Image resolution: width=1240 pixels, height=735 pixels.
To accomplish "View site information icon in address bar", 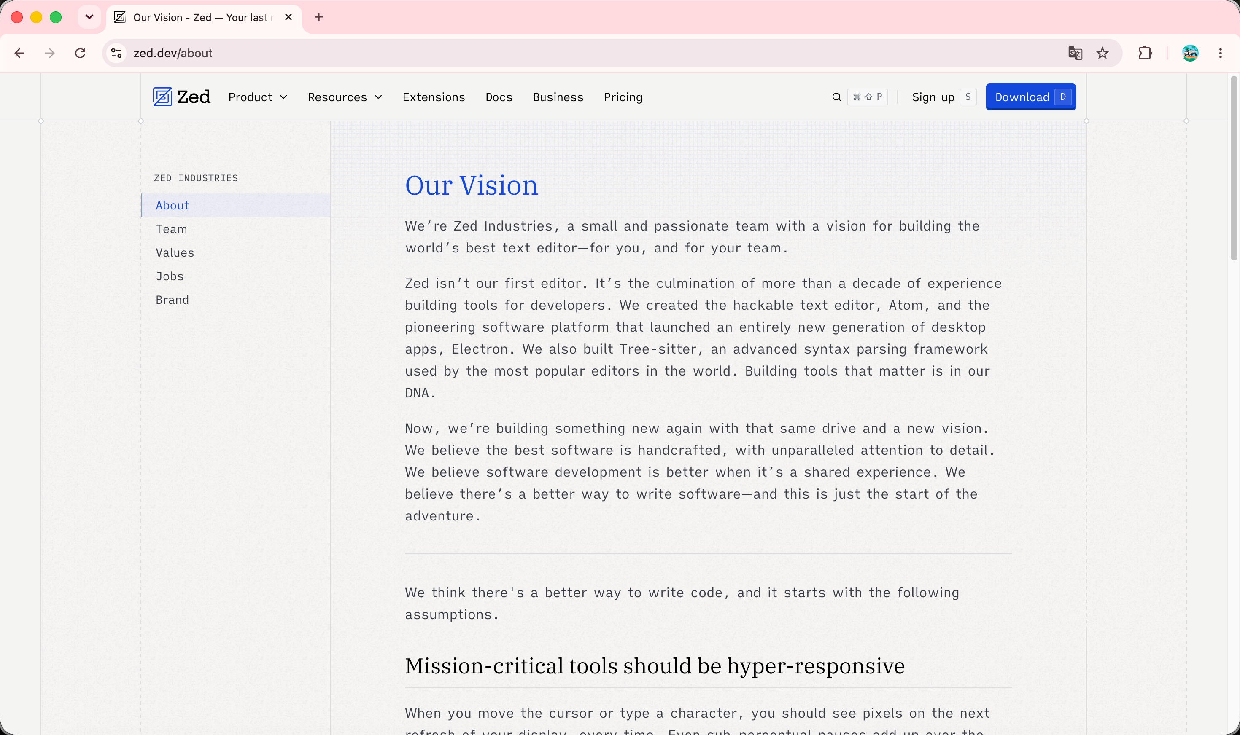I will click(x=116, y=53).
